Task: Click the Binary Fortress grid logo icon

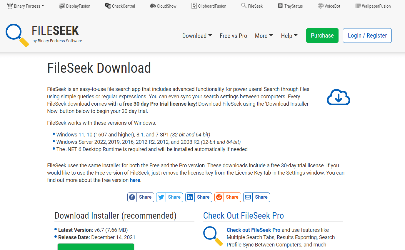Action: point(10,6)
